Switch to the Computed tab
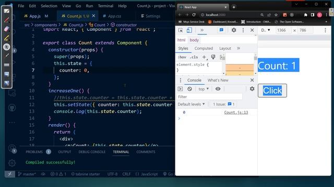Image resolution: width=334 pixels, height=187 pixels. pos(204,48)
